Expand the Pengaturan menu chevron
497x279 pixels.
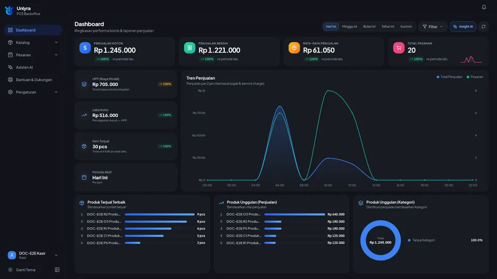click(56, 92)
